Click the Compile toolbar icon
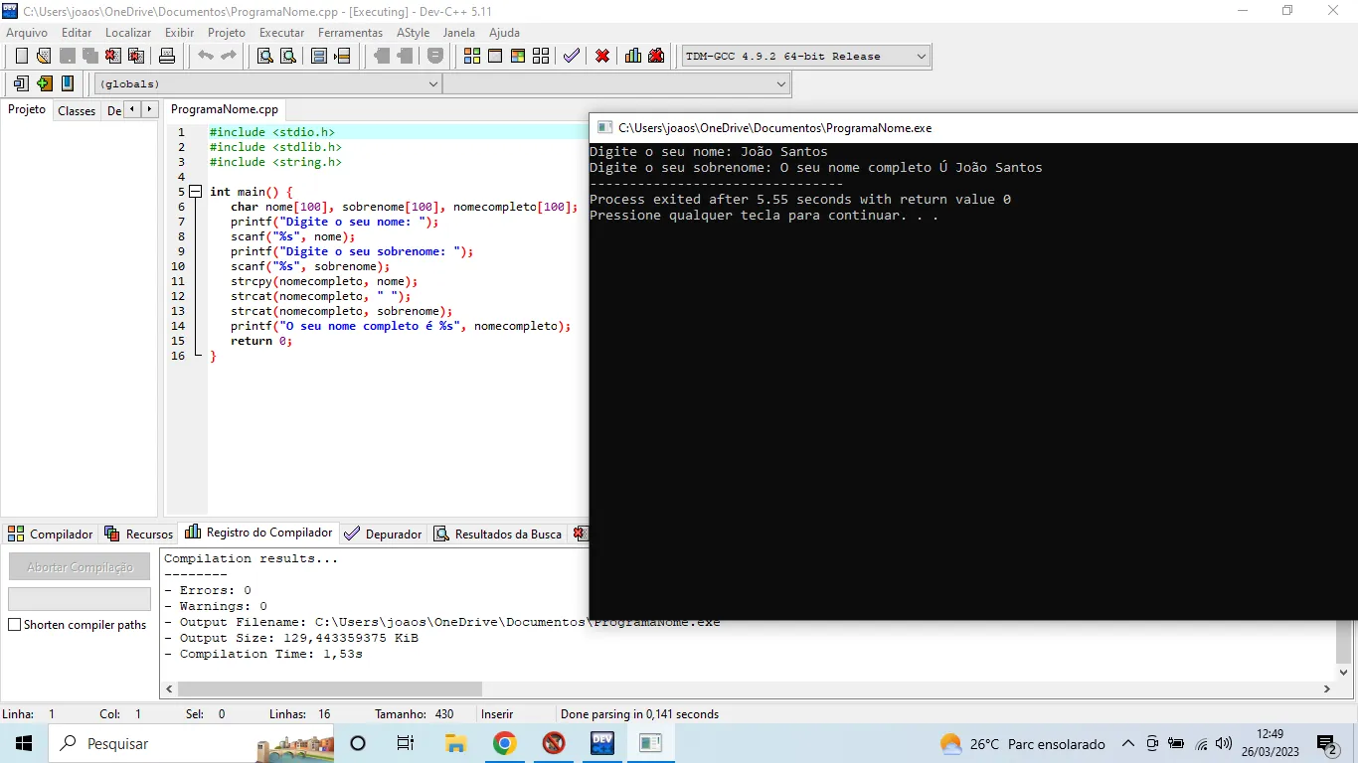The image size is (1358, 763). click(x=471, y=56)
